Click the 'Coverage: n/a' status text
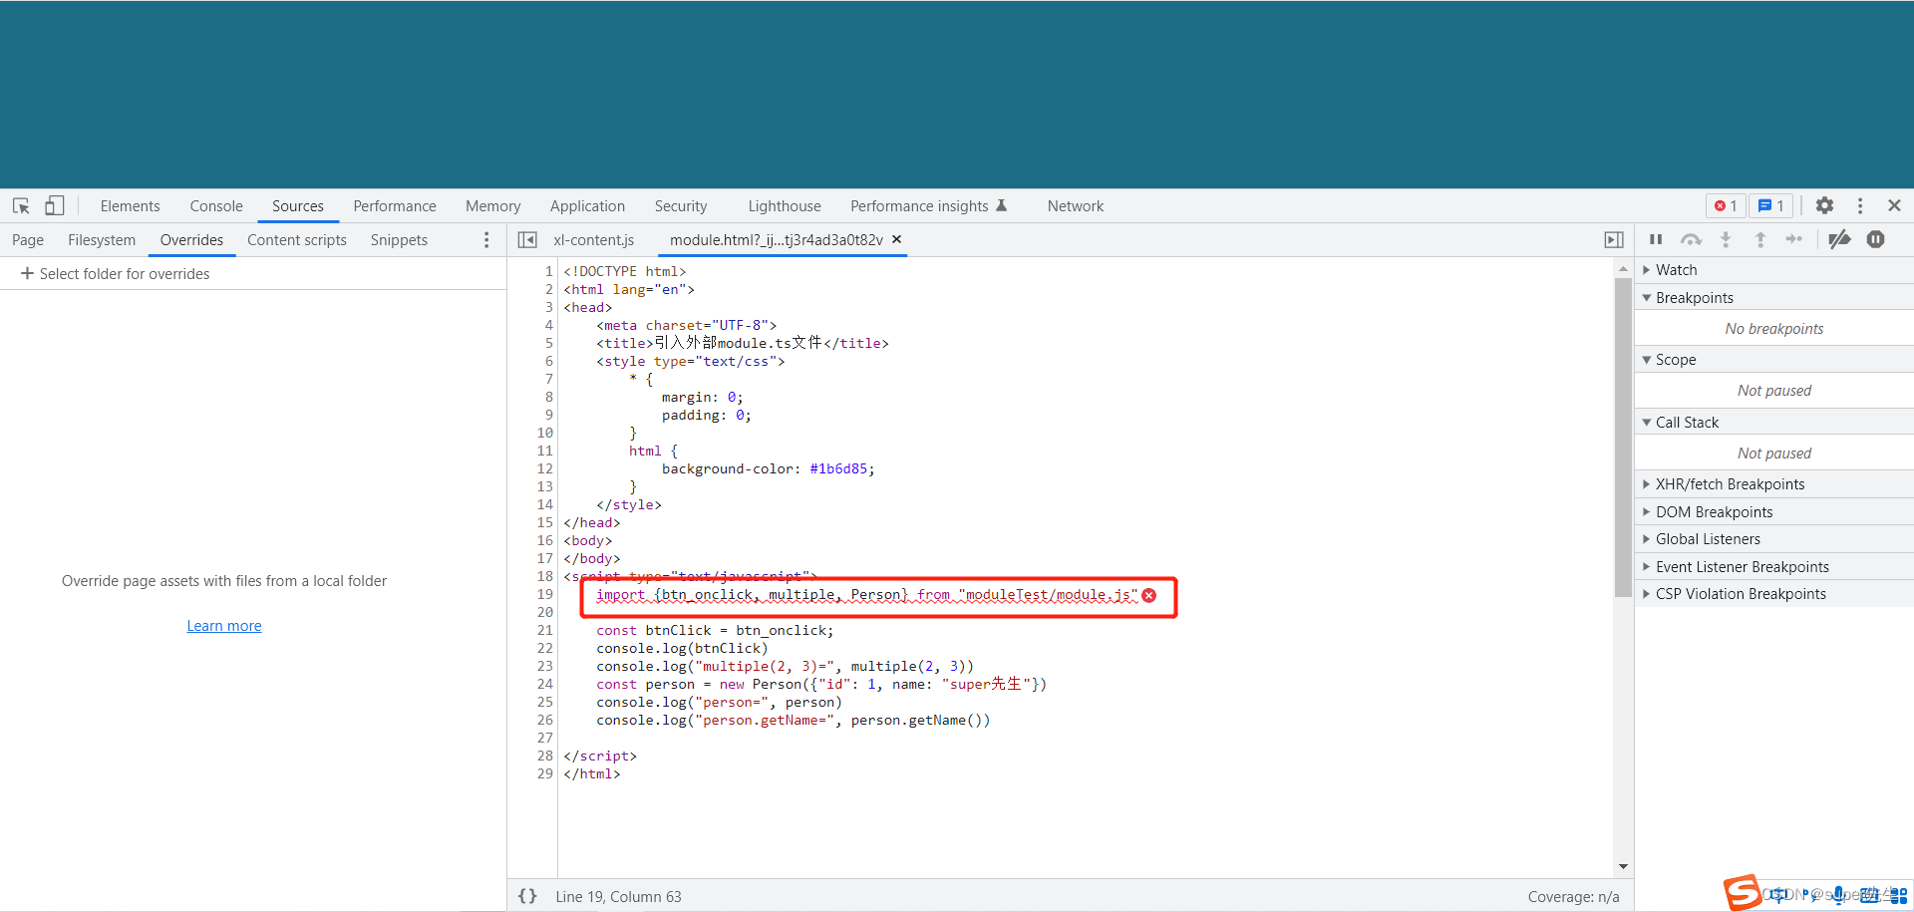The height and width of the screenshot is (912, 1914). click(1573, 896)
